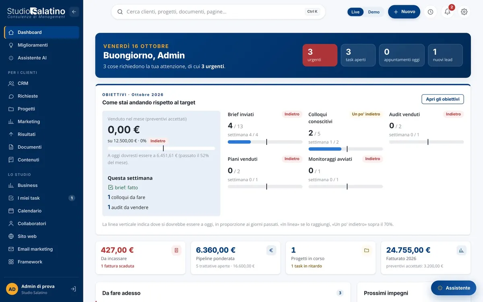Click the AD user avatar
Viewport: 483px width, 302px height.
pyautogui.click(x=12, y=289)
